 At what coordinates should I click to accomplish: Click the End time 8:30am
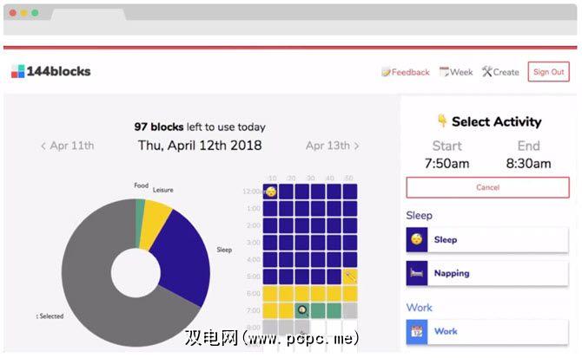(528, 164)
